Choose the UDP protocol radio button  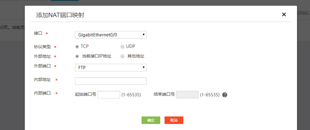122,47
